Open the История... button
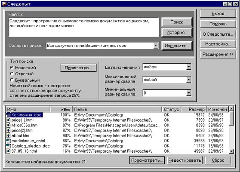 (x=176, y=32)
